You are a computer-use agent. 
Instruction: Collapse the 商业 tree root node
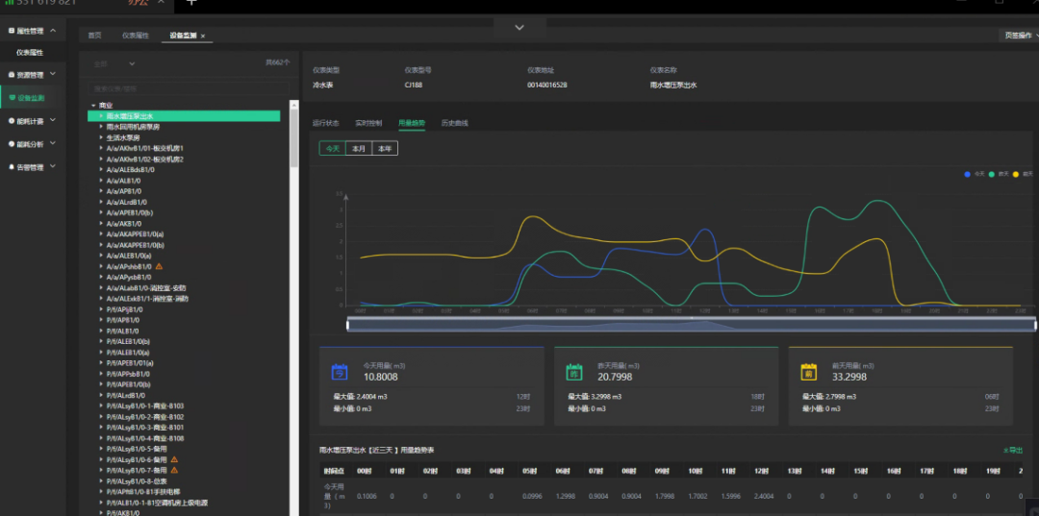point(93,105)
